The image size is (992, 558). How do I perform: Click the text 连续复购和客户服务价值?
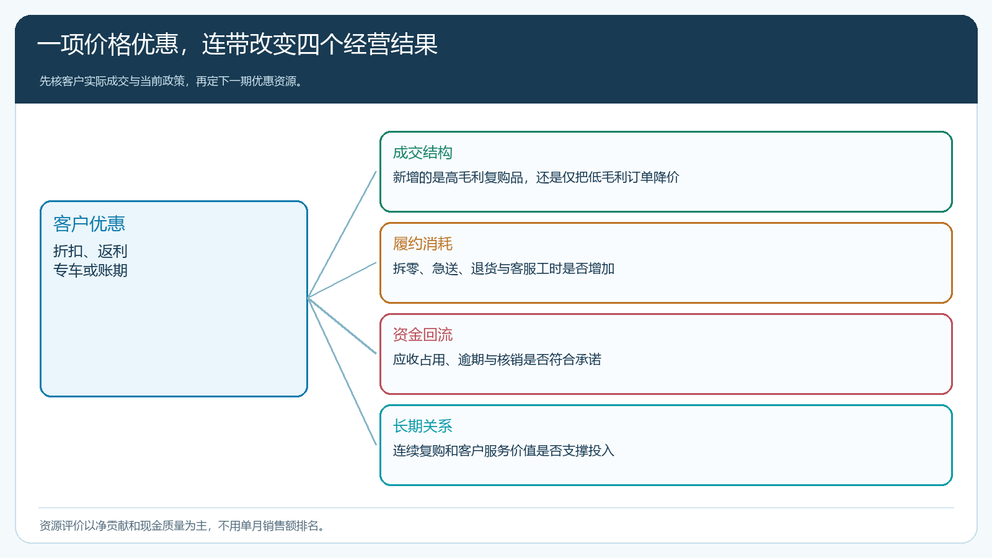click(x=464, y=451)
